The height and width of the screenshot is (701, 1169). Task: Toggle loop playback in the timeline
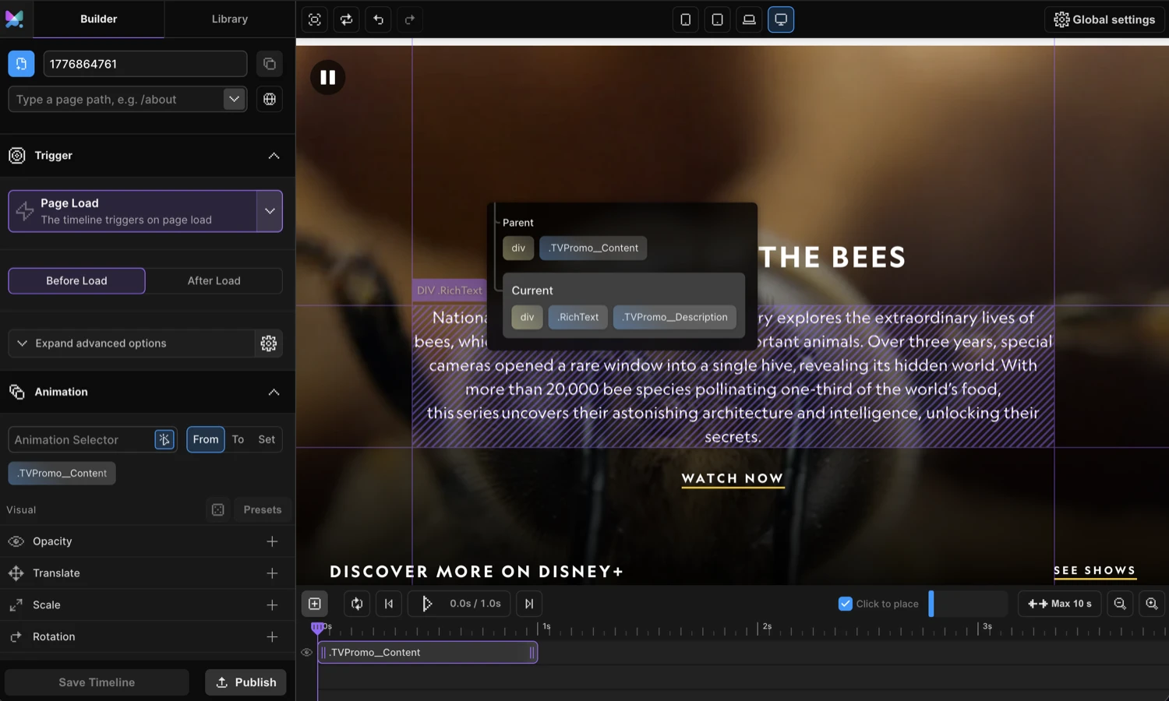point(357,604)
